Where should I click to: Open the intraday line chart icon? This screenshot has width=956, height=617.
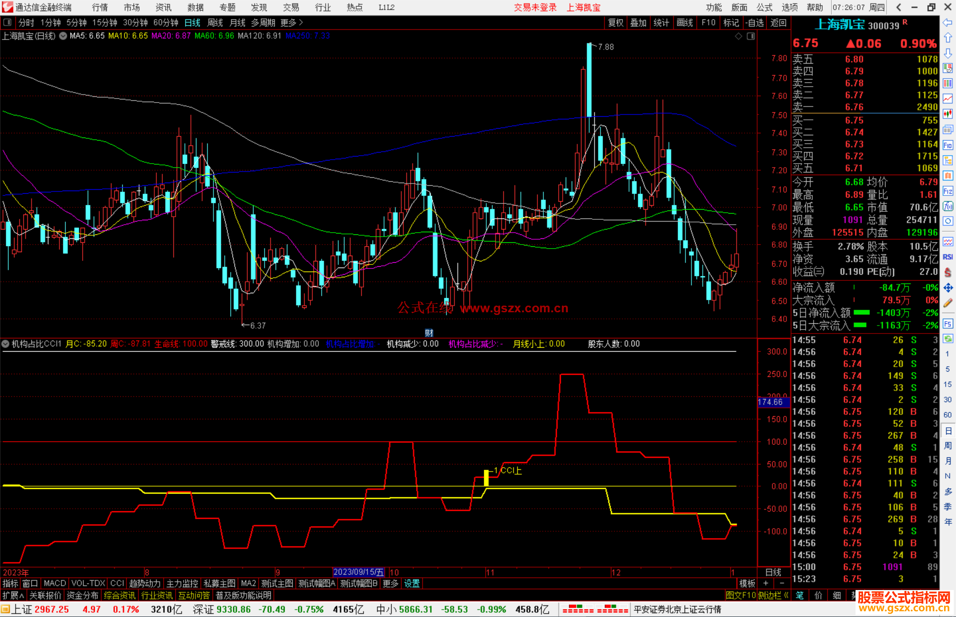point(948,99)
